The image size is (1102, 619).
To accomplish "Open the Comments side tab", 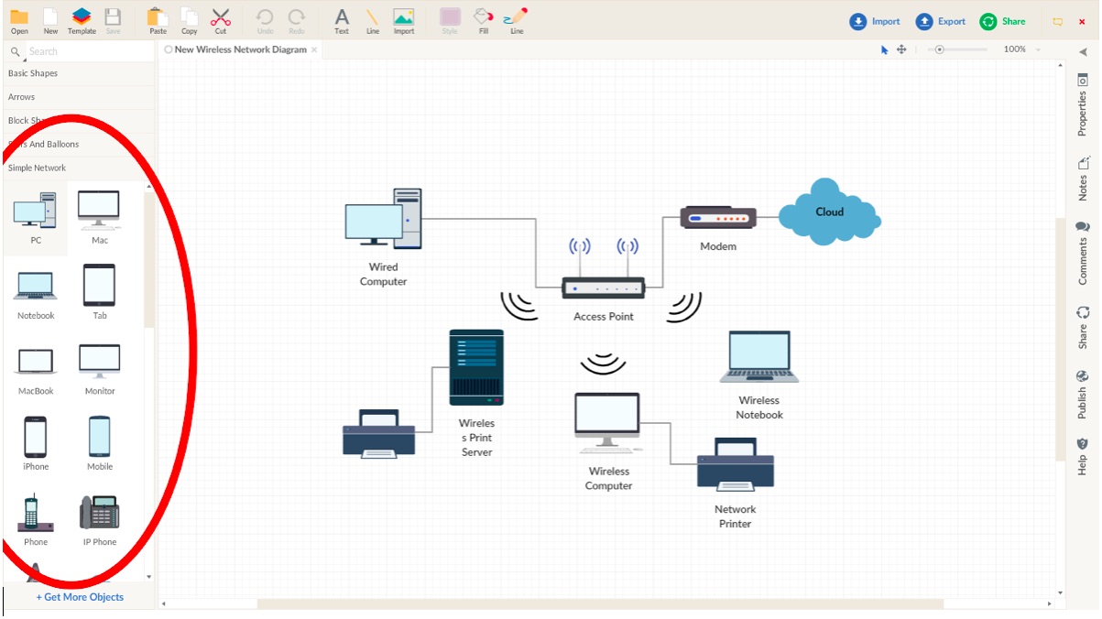I will click(1082, 252).
